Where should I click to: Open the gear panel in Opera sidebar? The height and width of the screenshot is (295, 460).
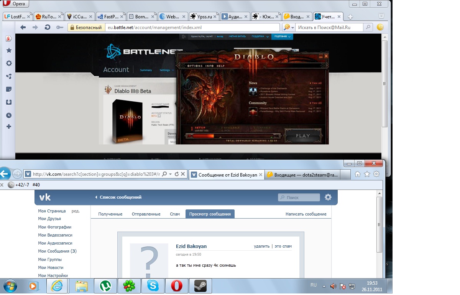coord(9,63)
